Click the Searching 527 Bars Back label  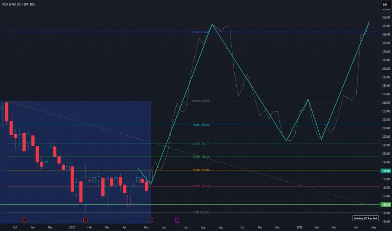tap(365, 218)
